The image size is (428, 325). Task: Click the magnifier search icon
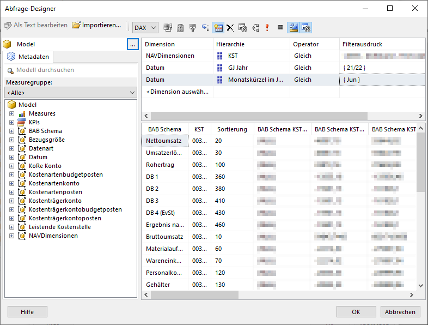[x=10, y=71]
